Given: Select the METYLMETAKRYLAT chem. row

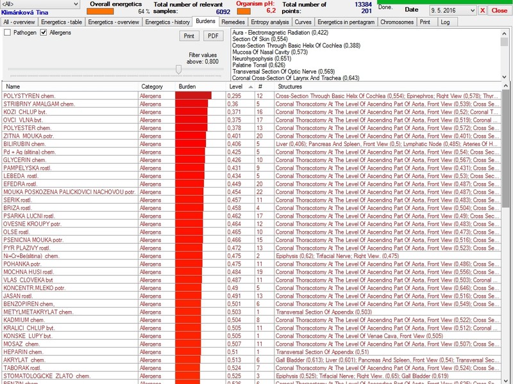Looking at the screenshot, I should coord(251,312).
